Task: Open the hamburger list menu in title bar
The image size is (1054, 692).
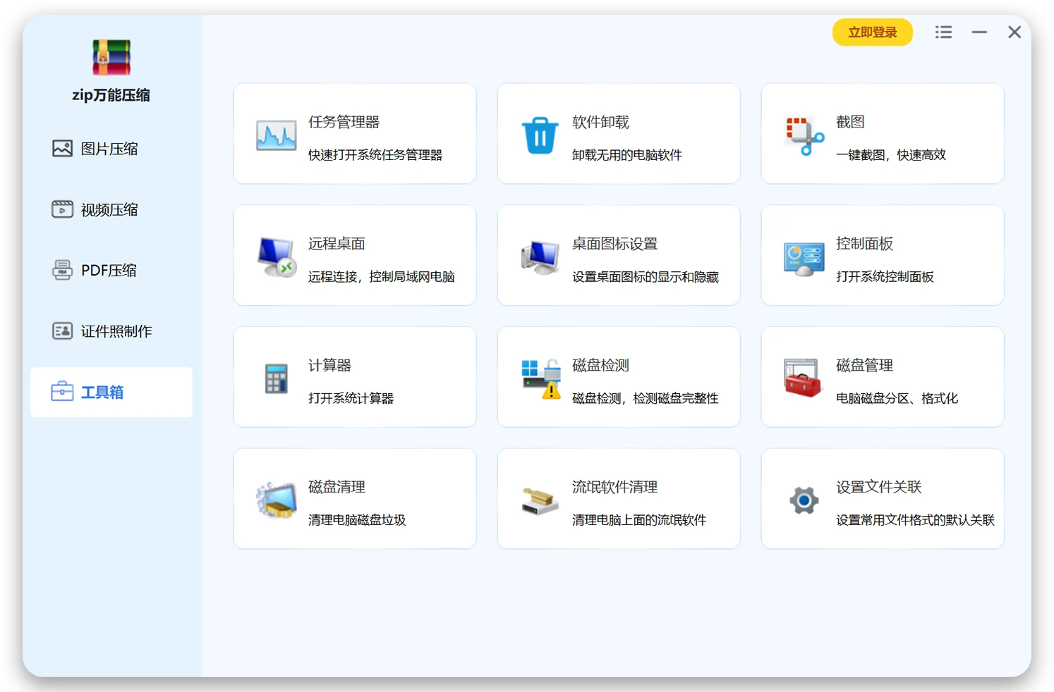Action: pyautogui.click(x=943, y=32)
